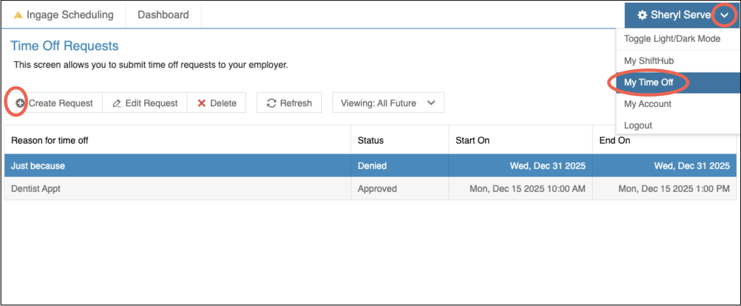Viewport: 741px width, 306px height.
Task: Collapse the Sheryl Server user menu chevron
Action: tap(724, 15)
